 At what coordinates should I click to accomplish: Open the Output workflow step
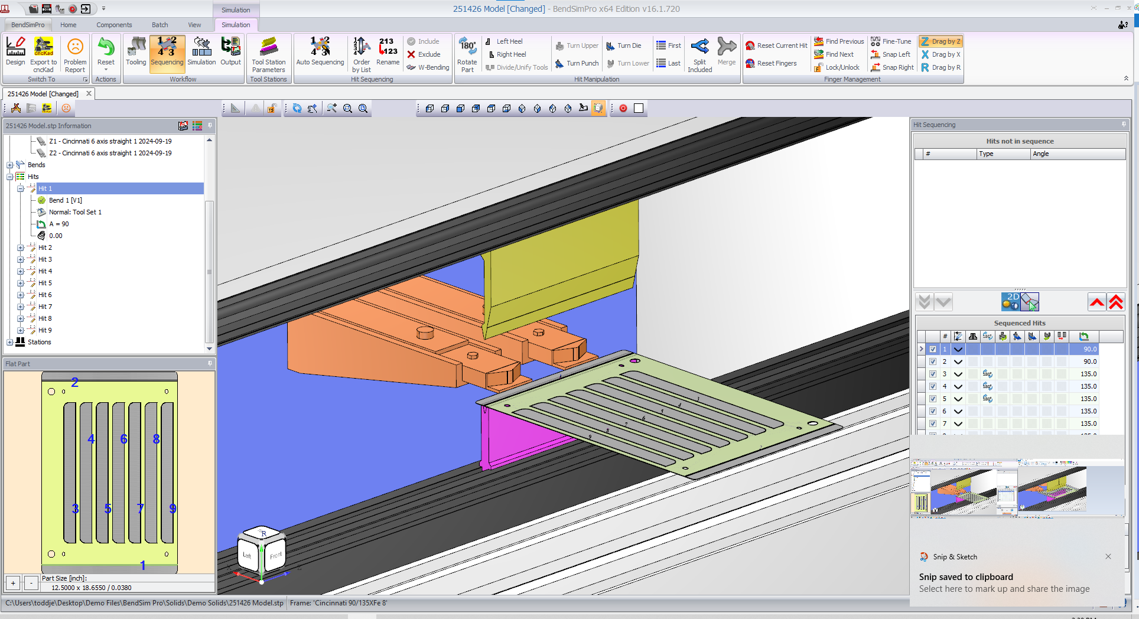tap(230, 52)
